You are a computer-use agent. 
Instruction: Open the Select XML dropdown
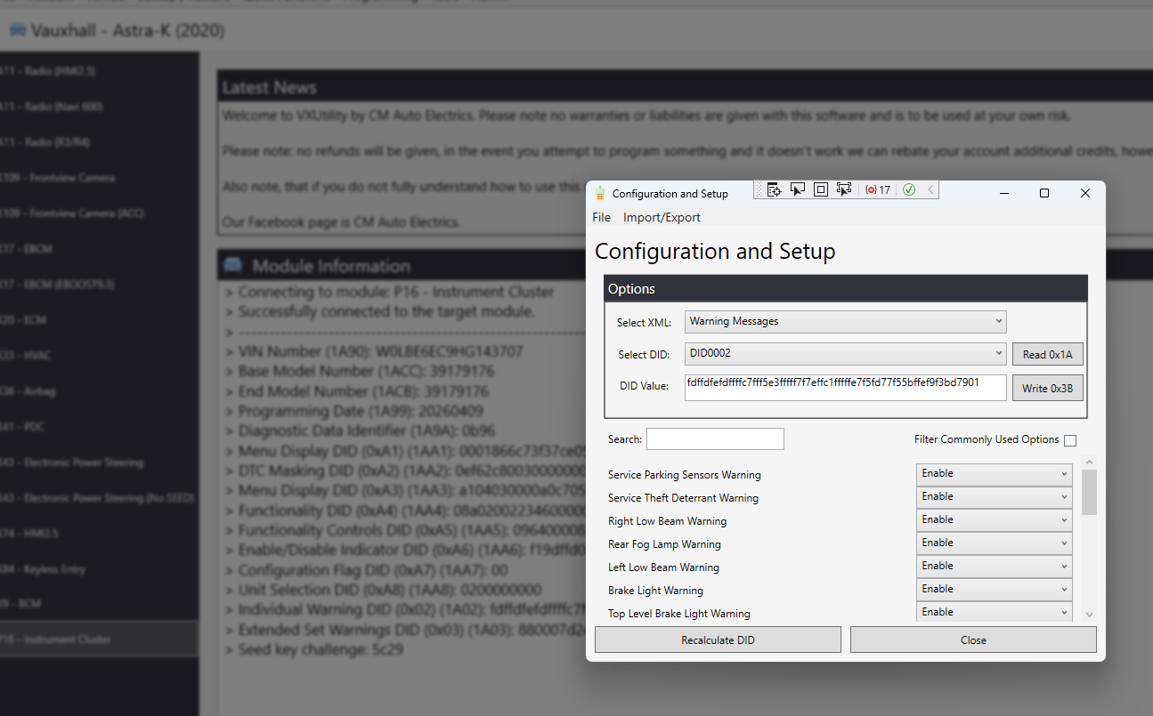[846, 321]
